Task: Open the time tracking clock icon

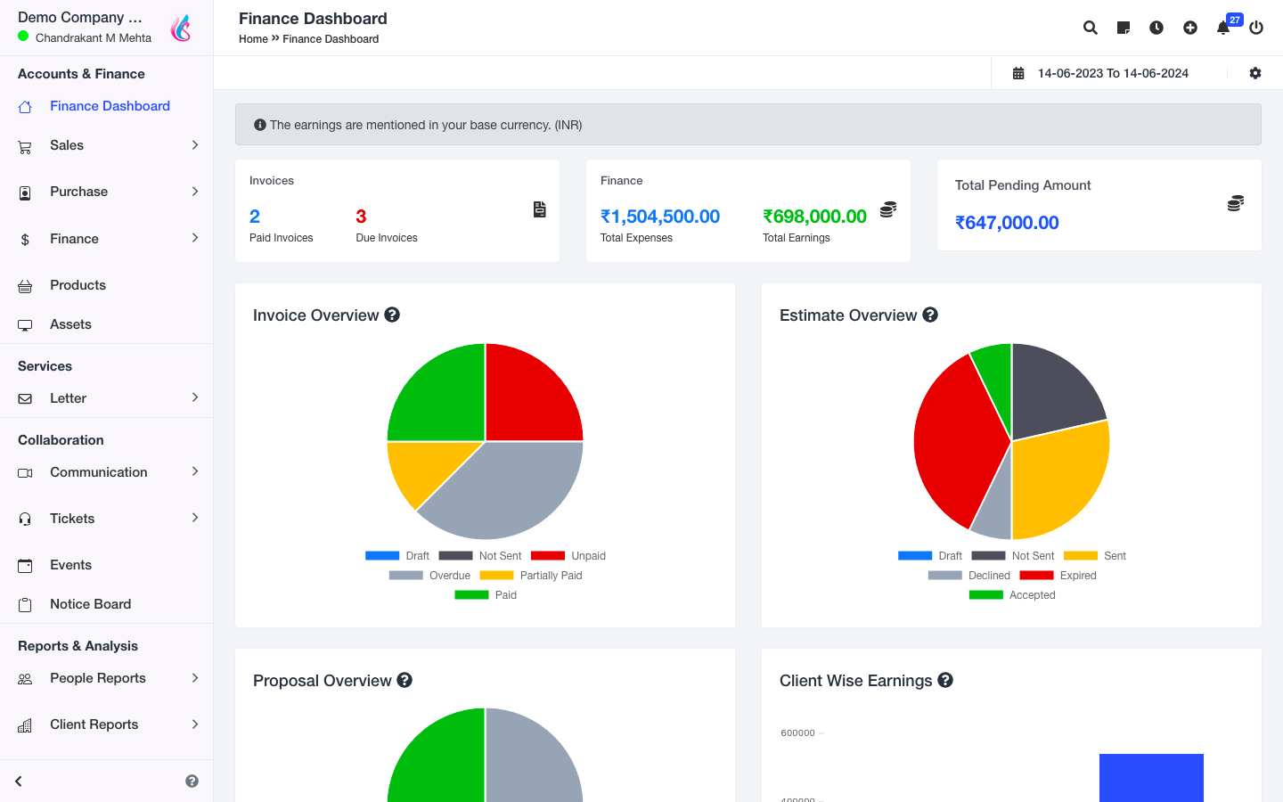Action: point(1156,28)
